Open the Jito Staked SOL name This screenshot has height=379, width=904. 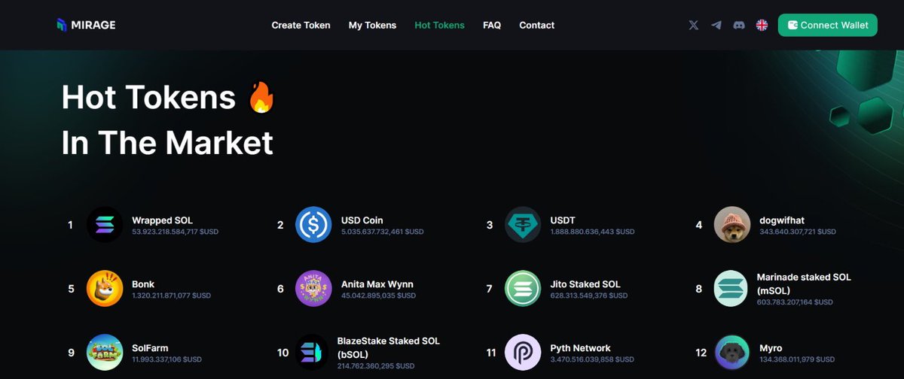pyautogui.click(x=585, y=284)
